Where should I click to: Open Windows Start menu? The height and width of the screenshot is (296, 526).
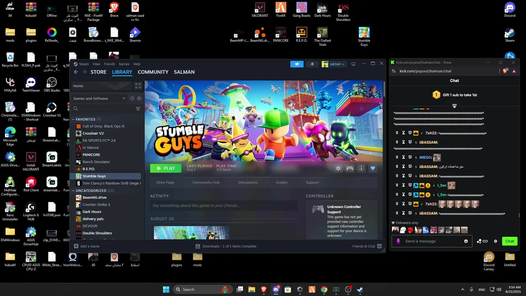[166, 289]
